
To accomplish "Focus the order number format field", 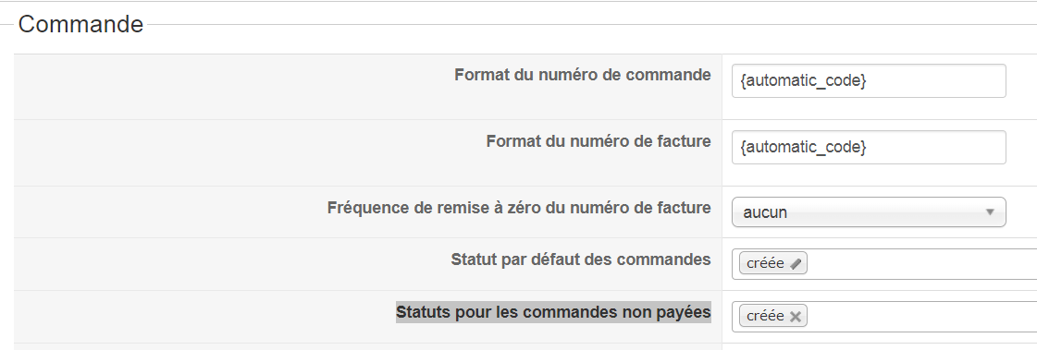I will tap(869, 80).
